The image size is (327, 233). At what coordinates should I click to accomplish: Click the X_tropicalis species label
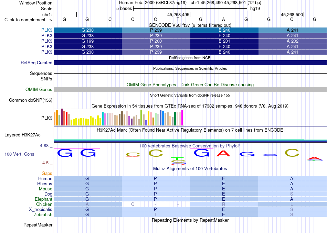(x=41, y=210)
